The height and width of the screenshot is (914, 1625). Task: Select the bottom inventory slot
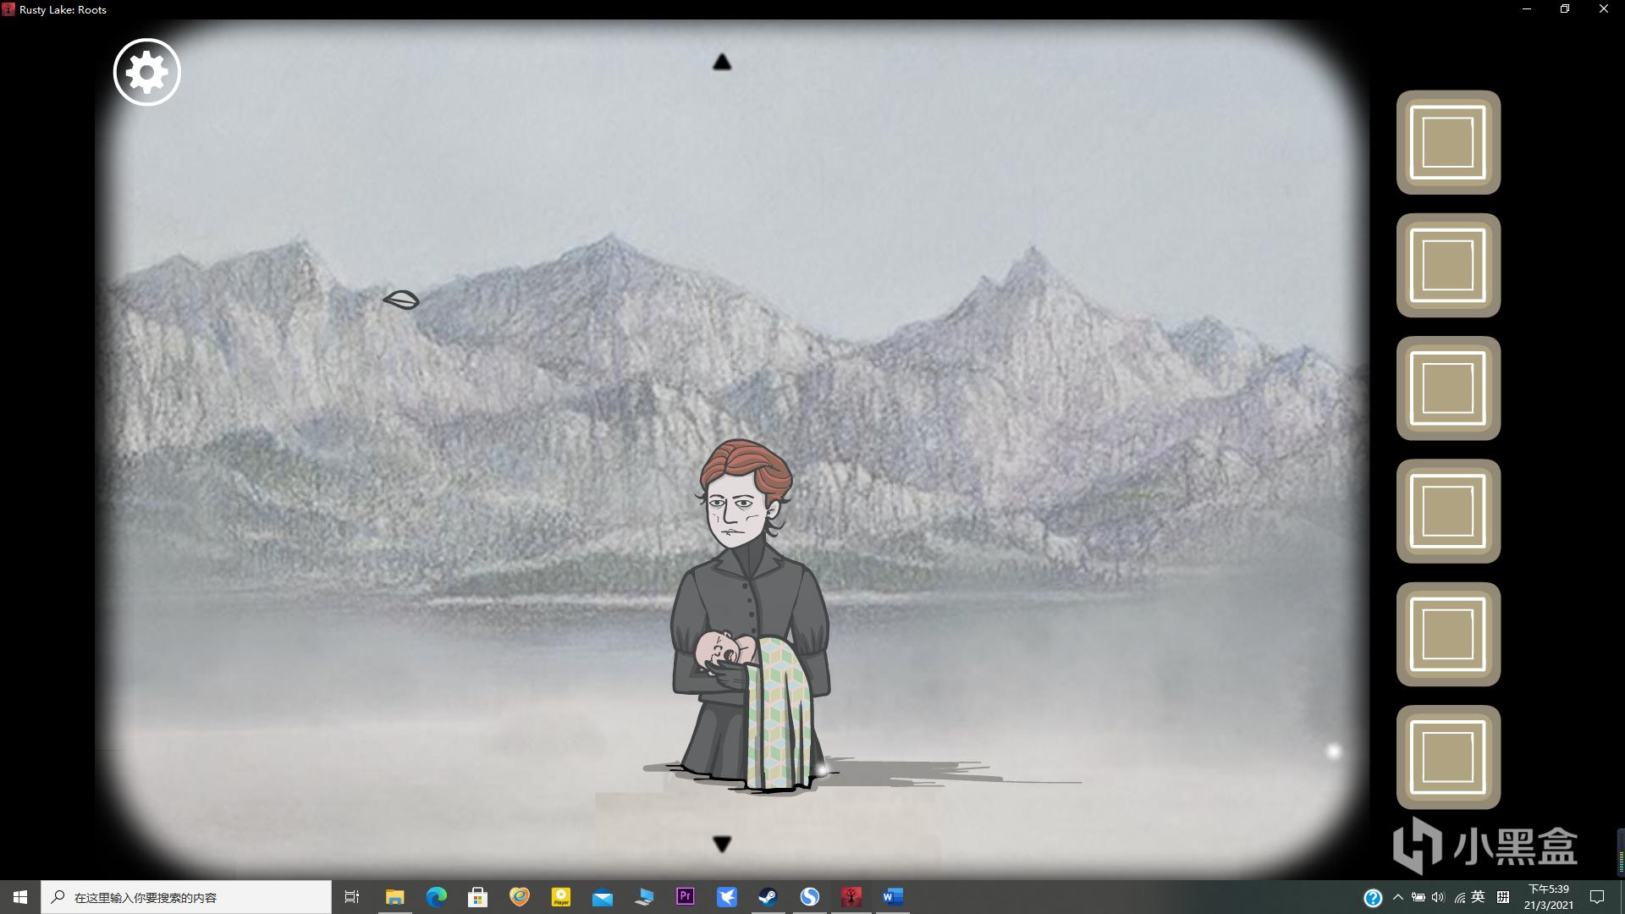click(x=1447, y=757)
